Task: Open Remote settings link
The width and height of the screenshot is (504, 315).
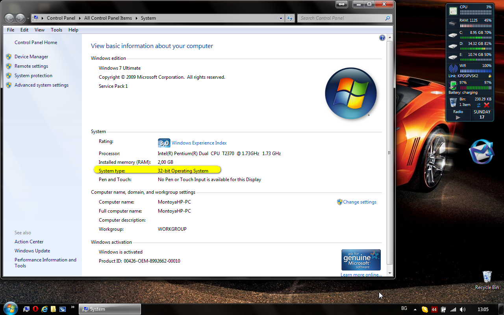Action: point(31,66)
